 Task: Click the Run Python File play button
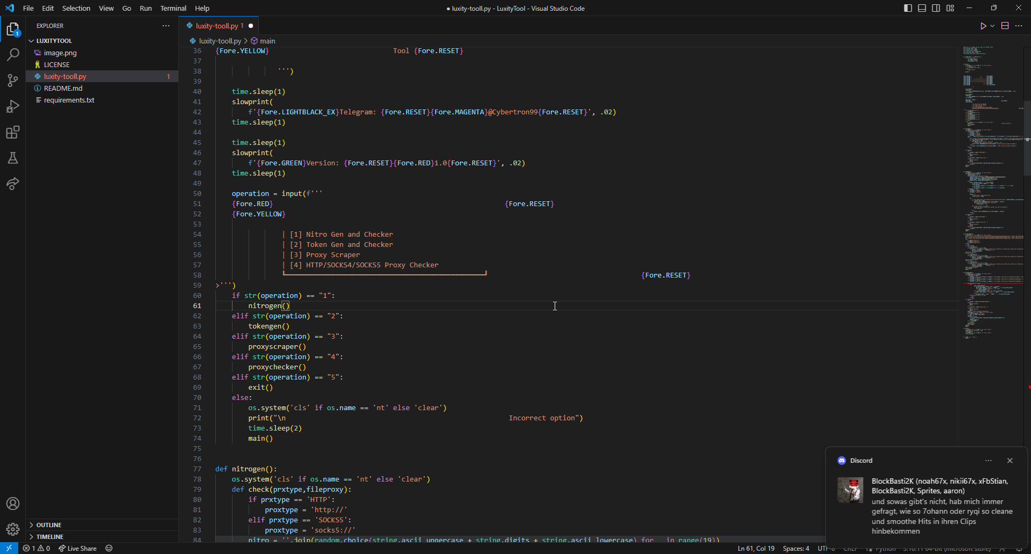pos(983,26)
